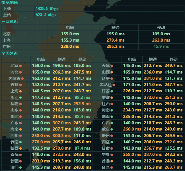
Task: Click the orange status dot beside 陕西
Action: tap(20, 148)
